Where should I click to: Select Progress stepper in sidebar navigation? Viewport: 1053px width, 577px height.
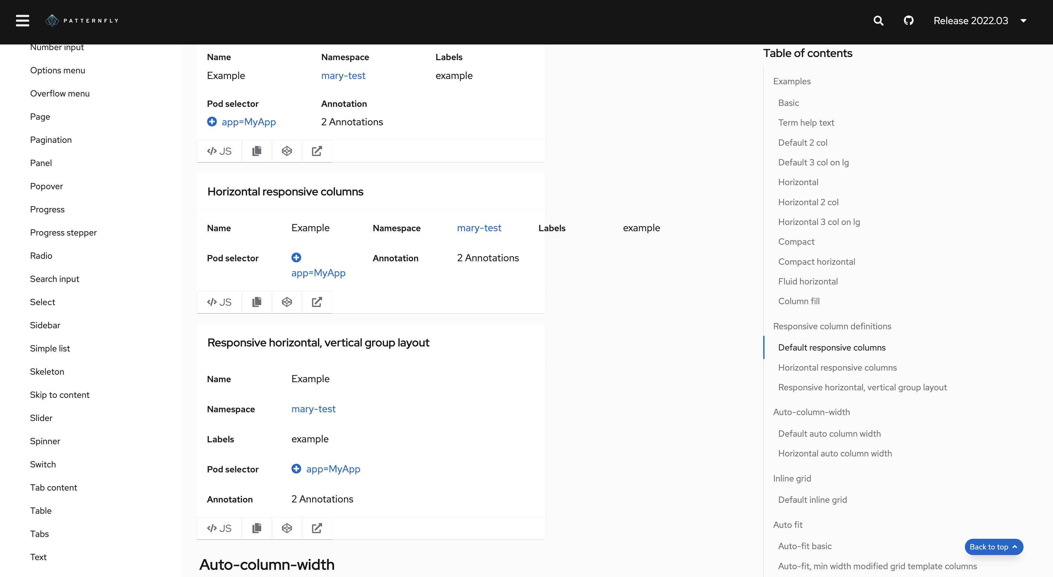[63, 232]
